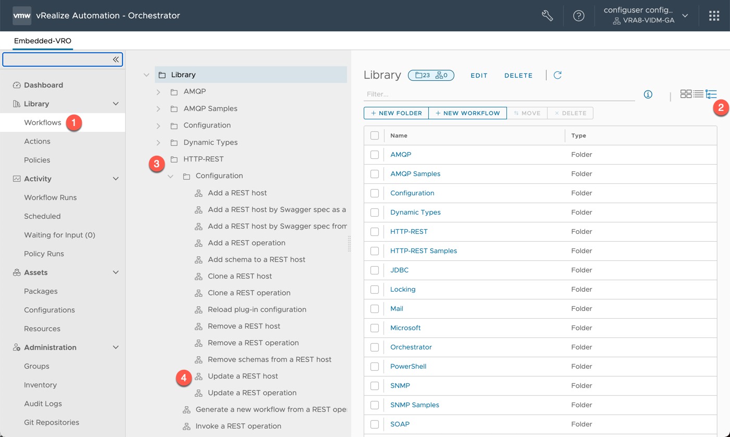Open Workflow Runs in the sidebar

50,197
